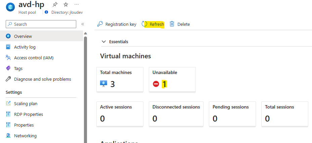Click the Properties bars icon
The image size is (312, 143).
[8, 125]
